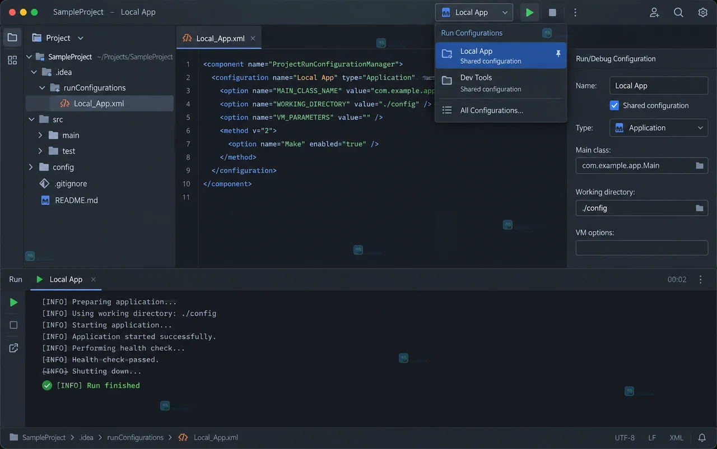717x449 pixels.
Task: Click runConfigurations in bottom breadcrumb
Action: 135,437
